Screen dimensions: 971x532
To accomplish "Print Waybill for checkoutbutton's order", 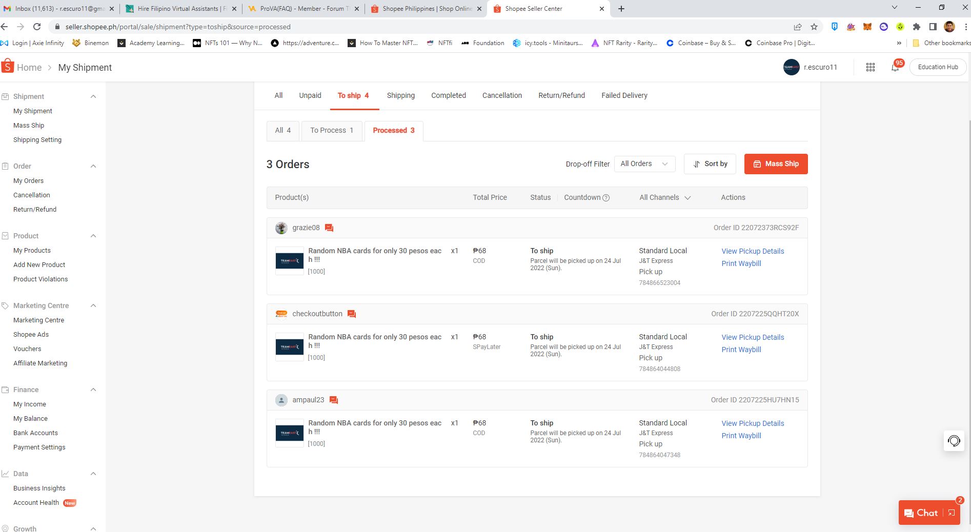I will click(741, 350).
